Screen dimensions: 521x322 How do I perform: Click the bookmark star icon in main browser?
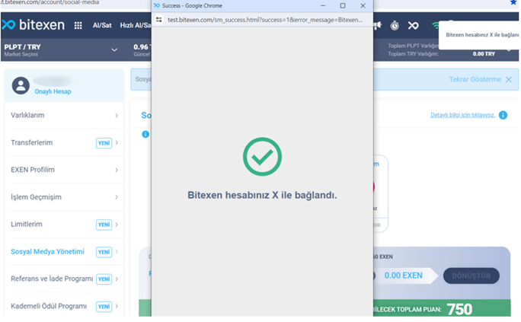(x=513, y=2)
